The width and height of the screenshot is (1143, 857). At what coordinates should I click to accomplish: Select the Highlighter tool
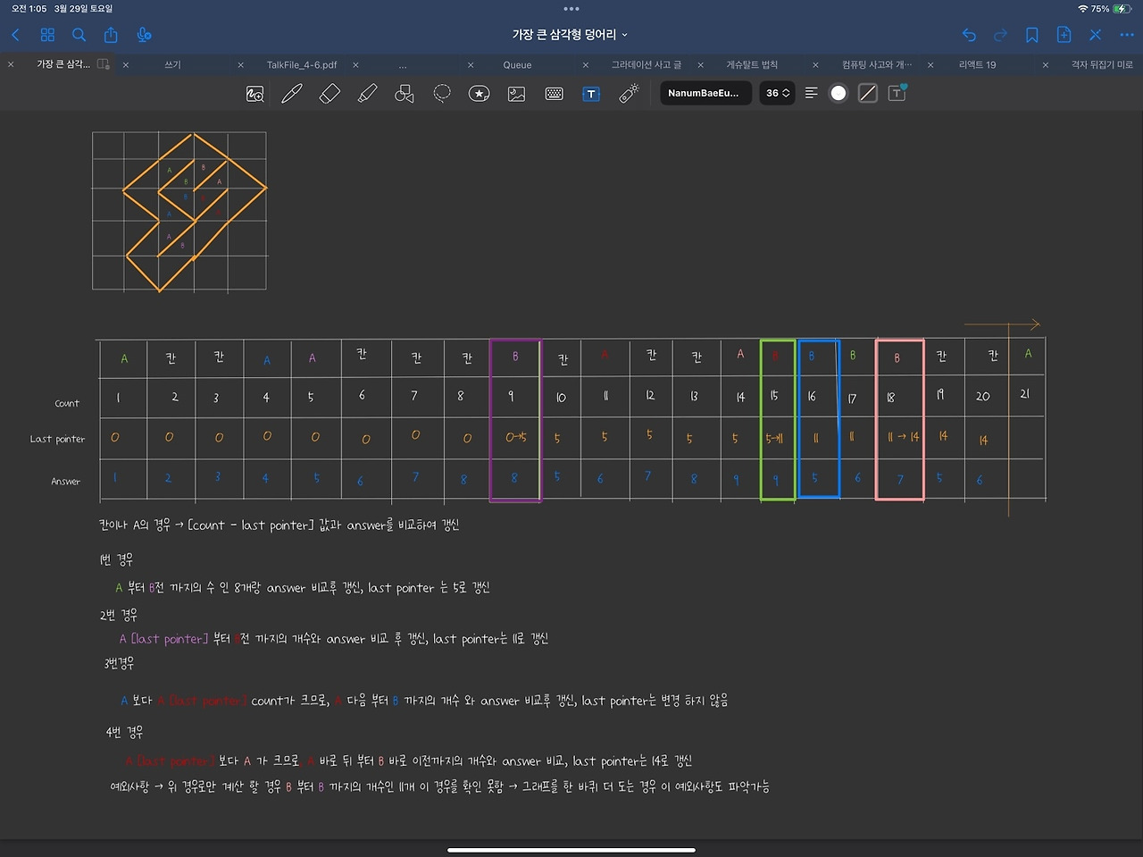(367, 93)
